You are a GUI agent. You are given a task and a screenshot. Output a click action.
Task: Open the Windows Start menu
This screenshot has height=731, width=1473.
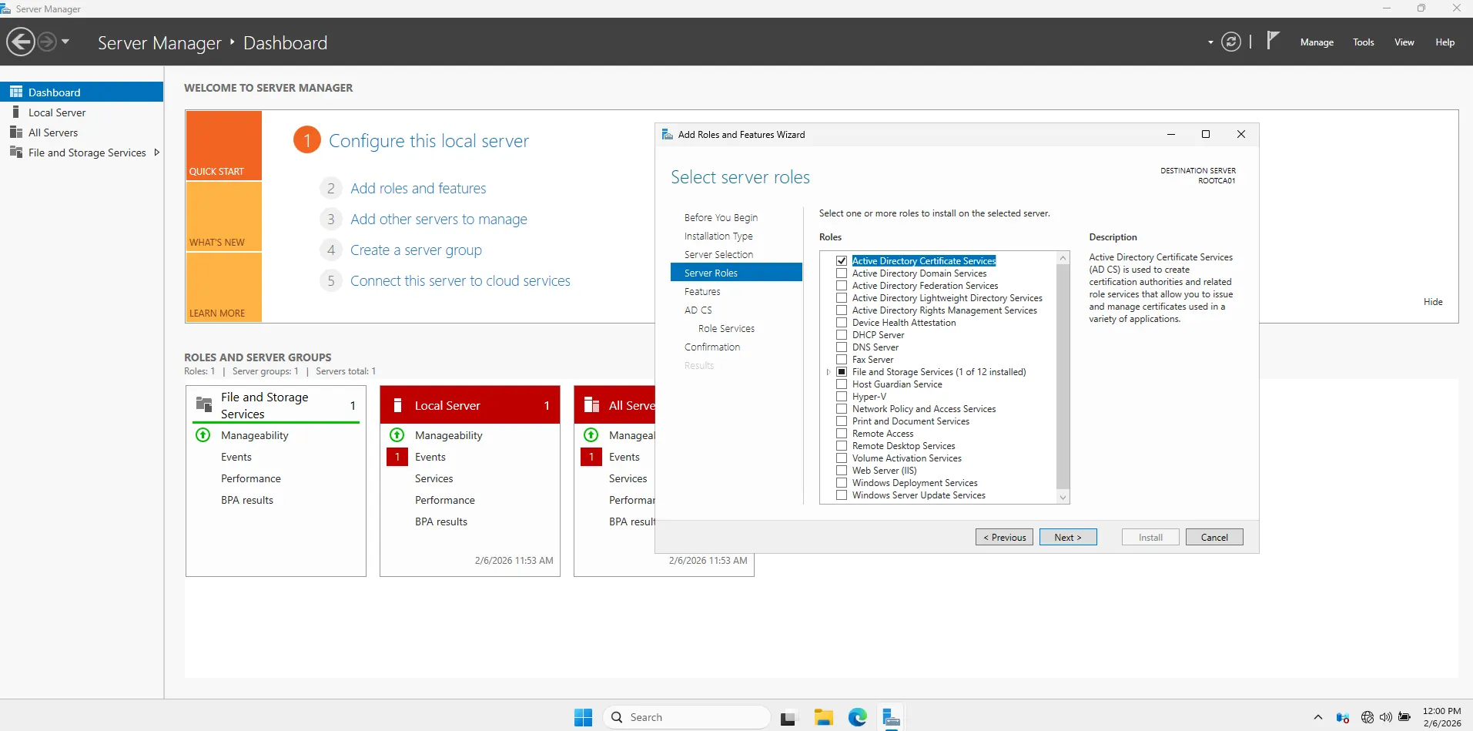click(583, 717)
